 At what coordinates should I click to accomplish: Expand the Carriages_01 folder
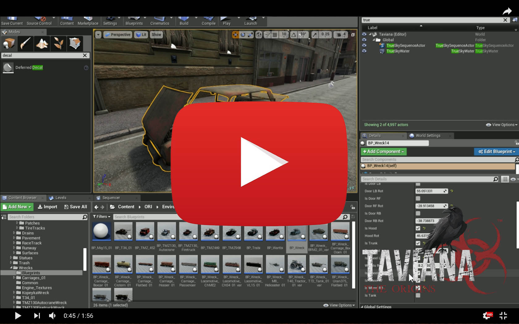[x=14, y=278]
